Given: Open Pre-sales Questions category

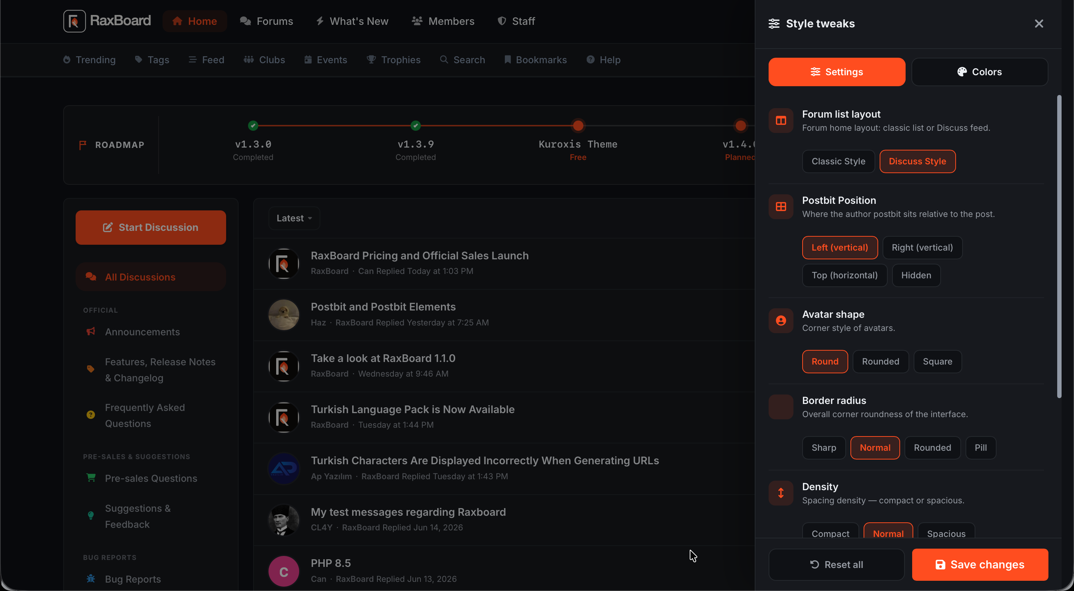Looking at the screenshot, I should pyautogui.click(x=151, y=478).
